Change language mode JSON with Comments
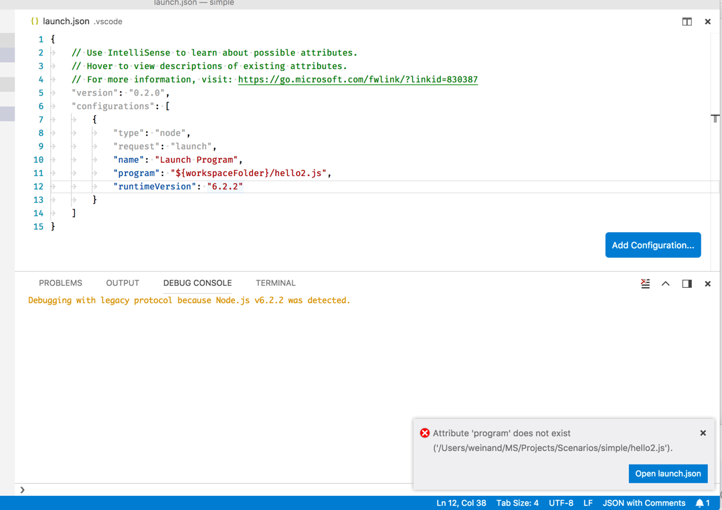 click(644, 503)
